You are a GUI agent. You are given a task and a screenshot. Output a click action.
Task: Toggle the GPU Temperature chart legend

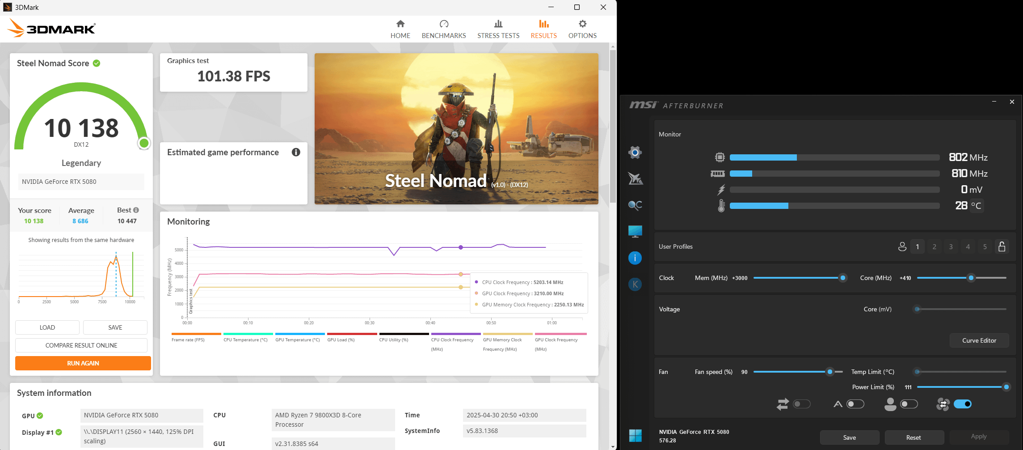click(300, 337)
